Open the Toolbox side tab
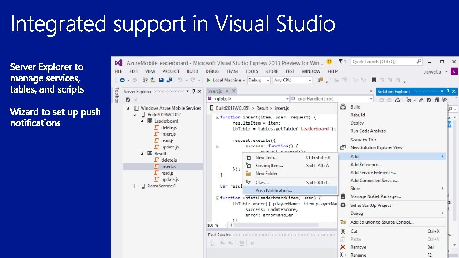Screen dimensions: 459x258 (116, 95)
